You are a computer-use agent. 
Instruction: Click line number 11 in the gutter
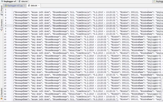(x=5, y=37)
